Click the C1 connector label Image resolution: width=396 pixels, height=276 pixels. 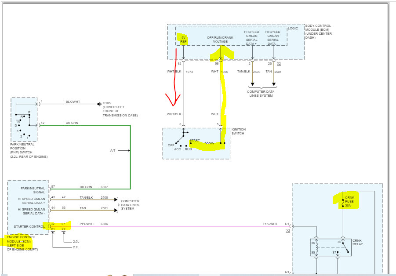click(287, 224)
